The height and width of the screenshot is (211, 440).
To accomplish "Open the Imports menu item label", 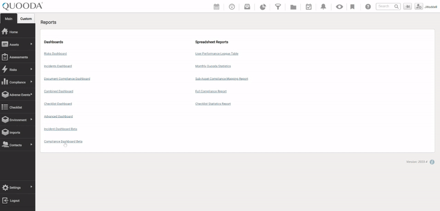I will point(15,133).
